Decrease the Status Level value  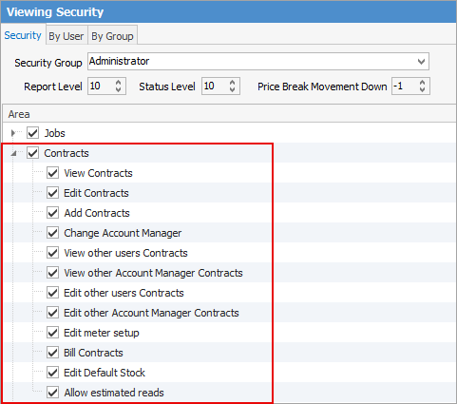click(x=233, y=89)
